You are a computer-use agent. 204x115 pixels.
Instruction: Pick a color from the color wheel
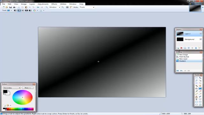[22, 97]
